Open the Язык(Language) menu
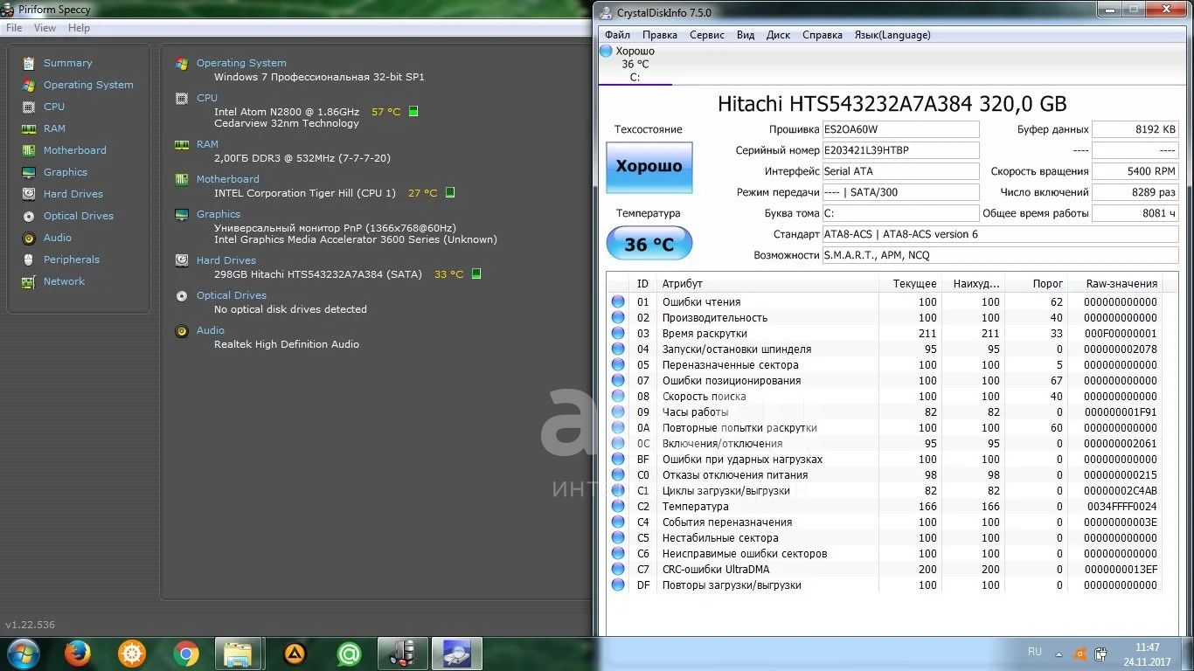This screenshot has width=1194, height=671. pyautogui.click(x=892, y=35)
